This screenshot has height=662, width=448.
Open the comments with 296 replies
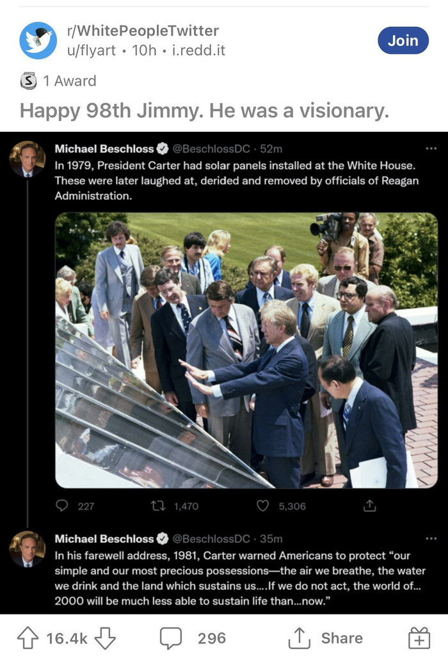(x=193, y=638)
